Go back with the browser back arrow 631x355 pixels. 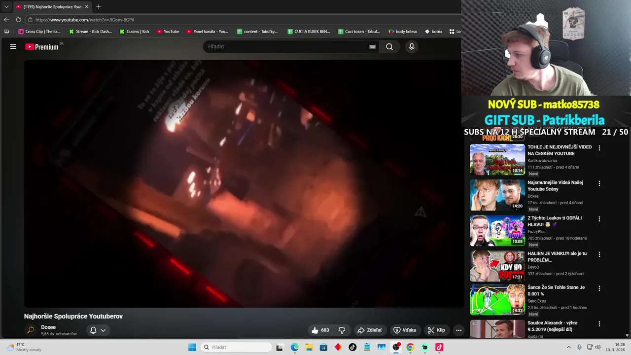(x=6, y=20)
